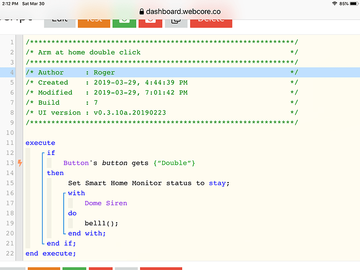
Task: Click the green snapshot camera button
Action: point(124,23)
